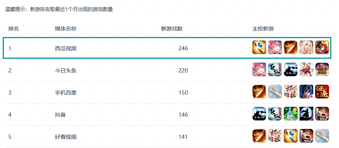The width and height of the screenshot is (339, 148).
Task: Select the blue-haired boy game icon in 手机百度 row
Action: tap(306, 92)
